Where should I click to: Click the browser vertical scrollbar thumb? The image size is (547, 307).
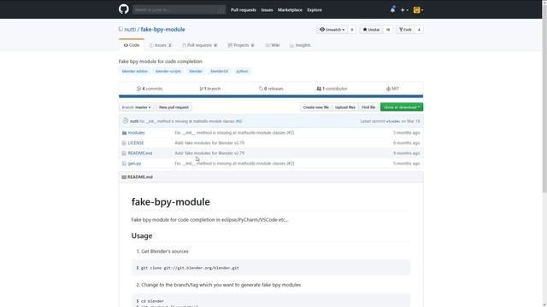point(544,99)
